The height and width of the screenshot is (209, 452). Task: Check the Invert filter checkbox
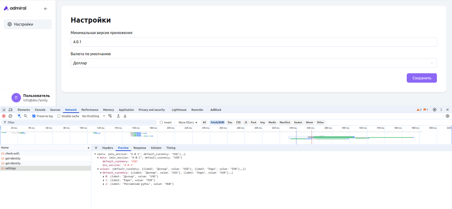pos(161,123)
